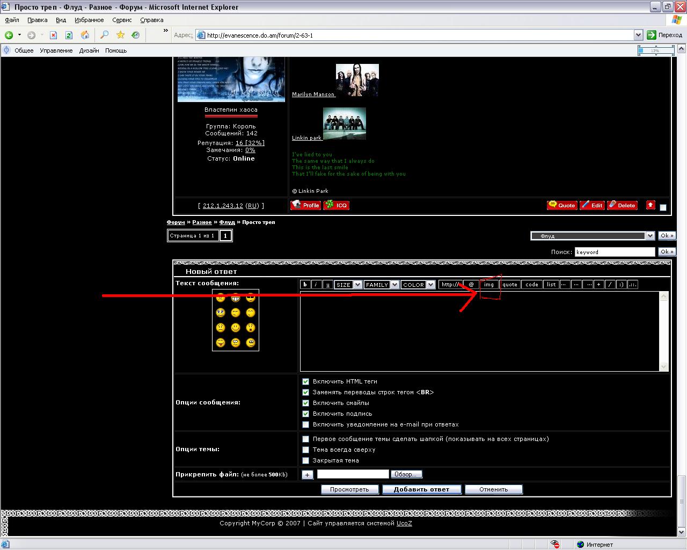687x550 pixels.
Task: Open the Back button history dropdown arrow
Action: tap(19, 35)
